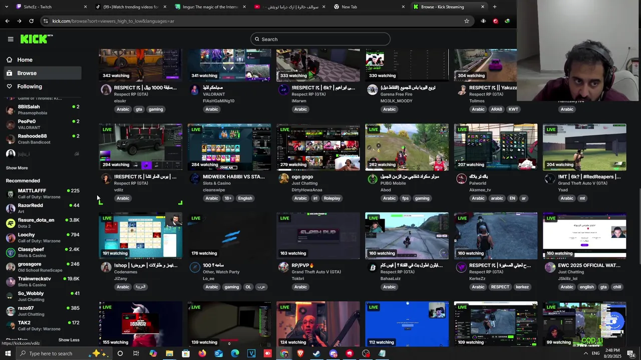Open PeoPe0 channel in sidebar
Viewport: 641px width, 360px height.
(43, 124)
